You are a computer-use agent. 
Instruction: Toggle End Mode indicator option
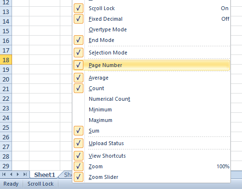[151, 40]
